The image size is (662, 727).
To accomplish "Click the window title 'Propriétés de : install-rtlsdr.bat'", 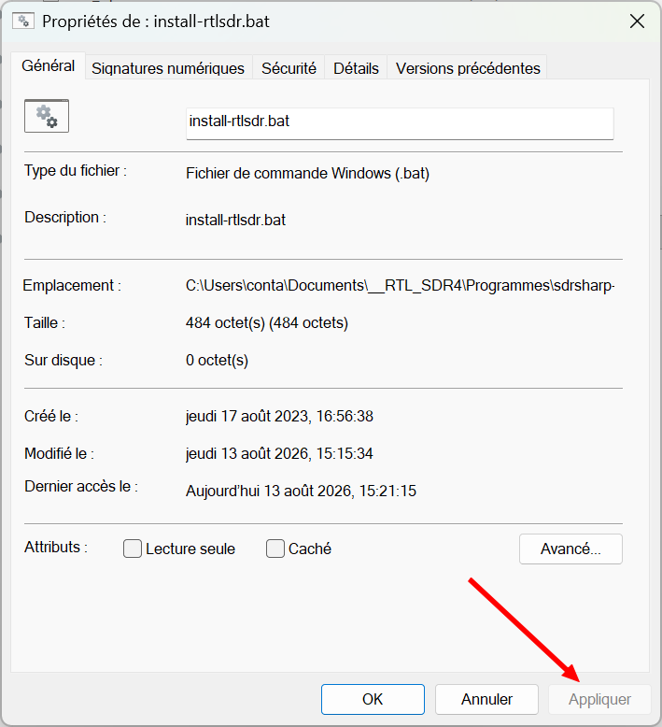I will tap(156, 21).
